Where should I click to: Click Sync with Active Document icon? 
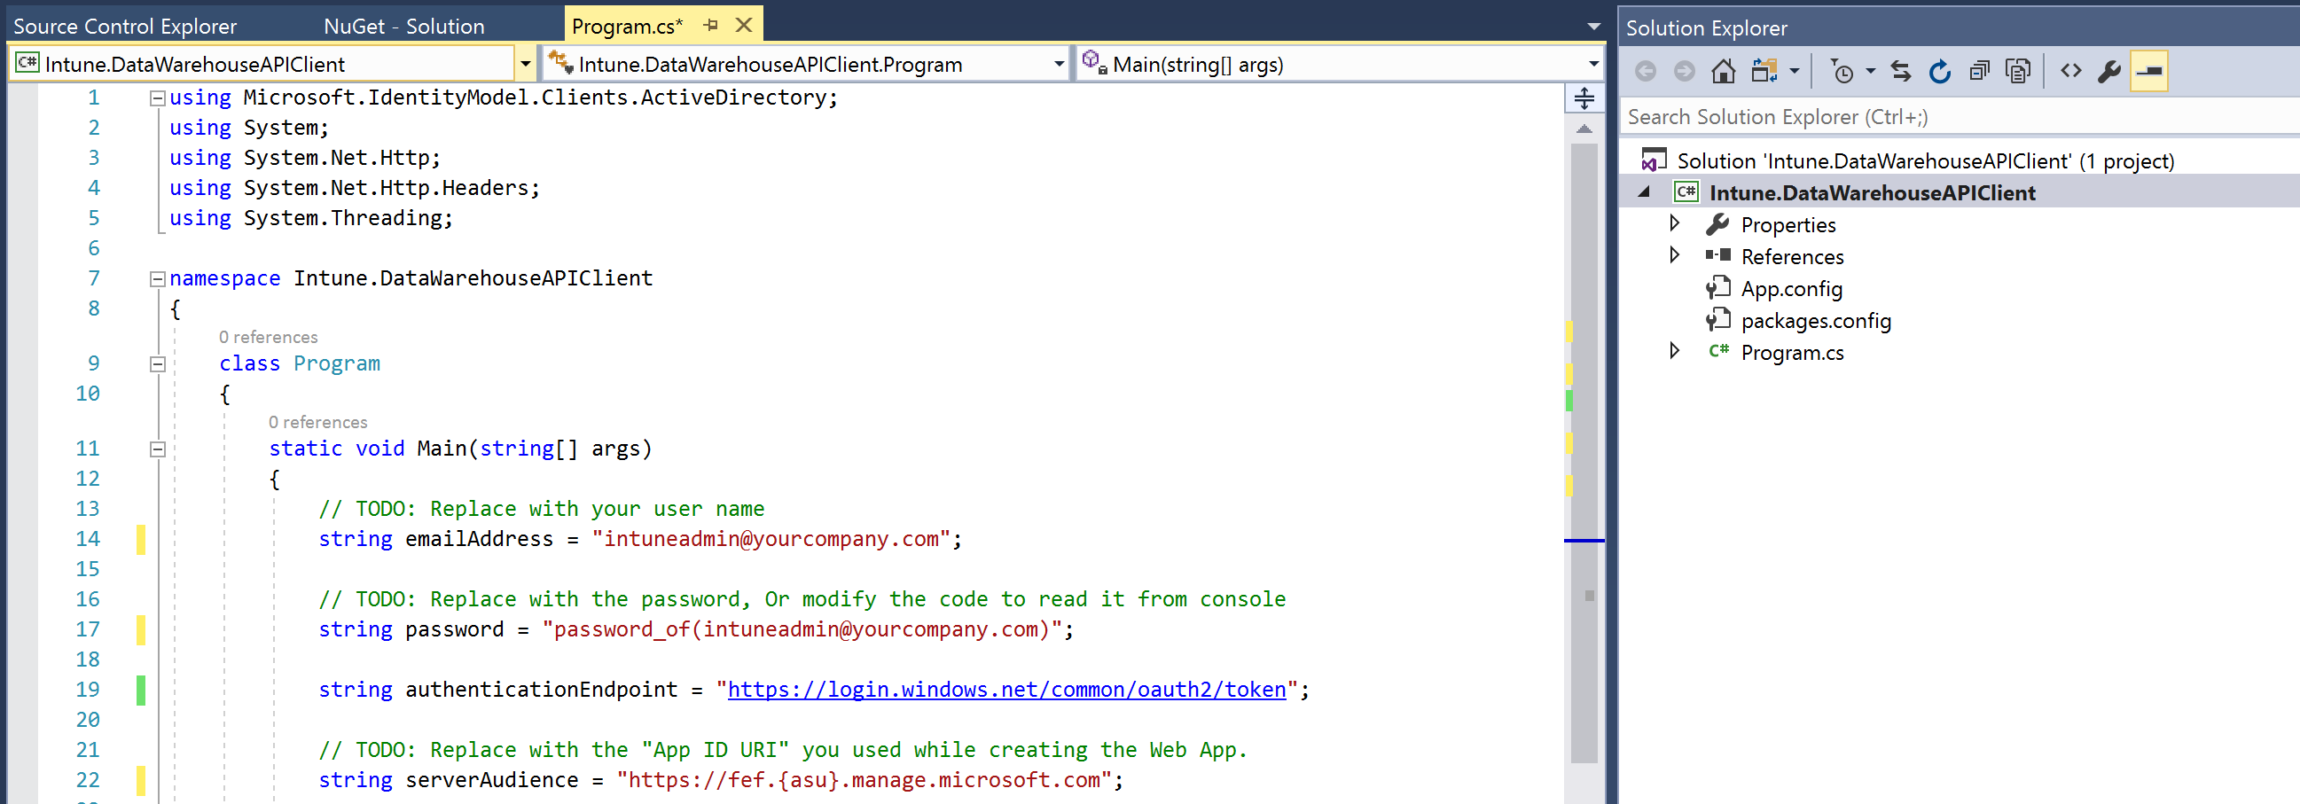(1901, 72)
